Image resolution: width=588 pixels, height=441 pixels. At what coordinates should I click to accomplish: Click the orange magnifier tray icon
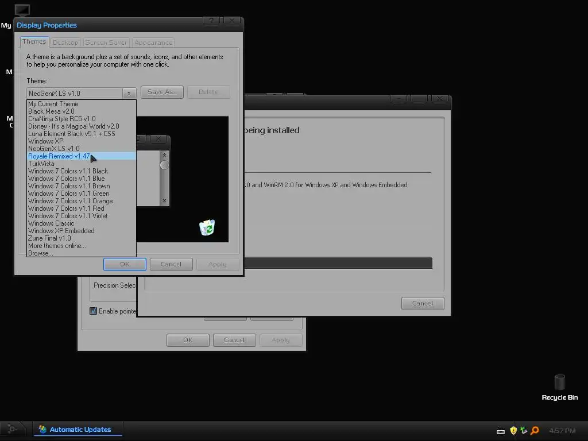pyautogui.click(x=535, y=431)
